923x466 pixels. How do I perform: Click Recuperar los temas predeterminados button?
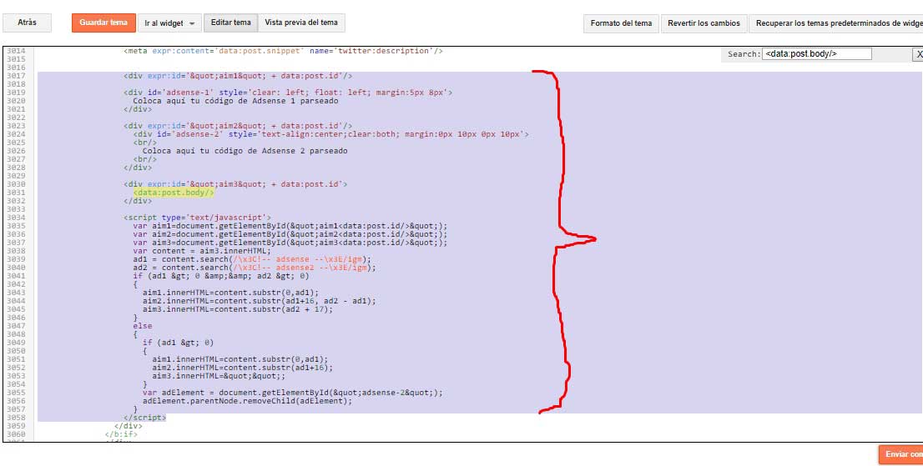tap(836, 23)
